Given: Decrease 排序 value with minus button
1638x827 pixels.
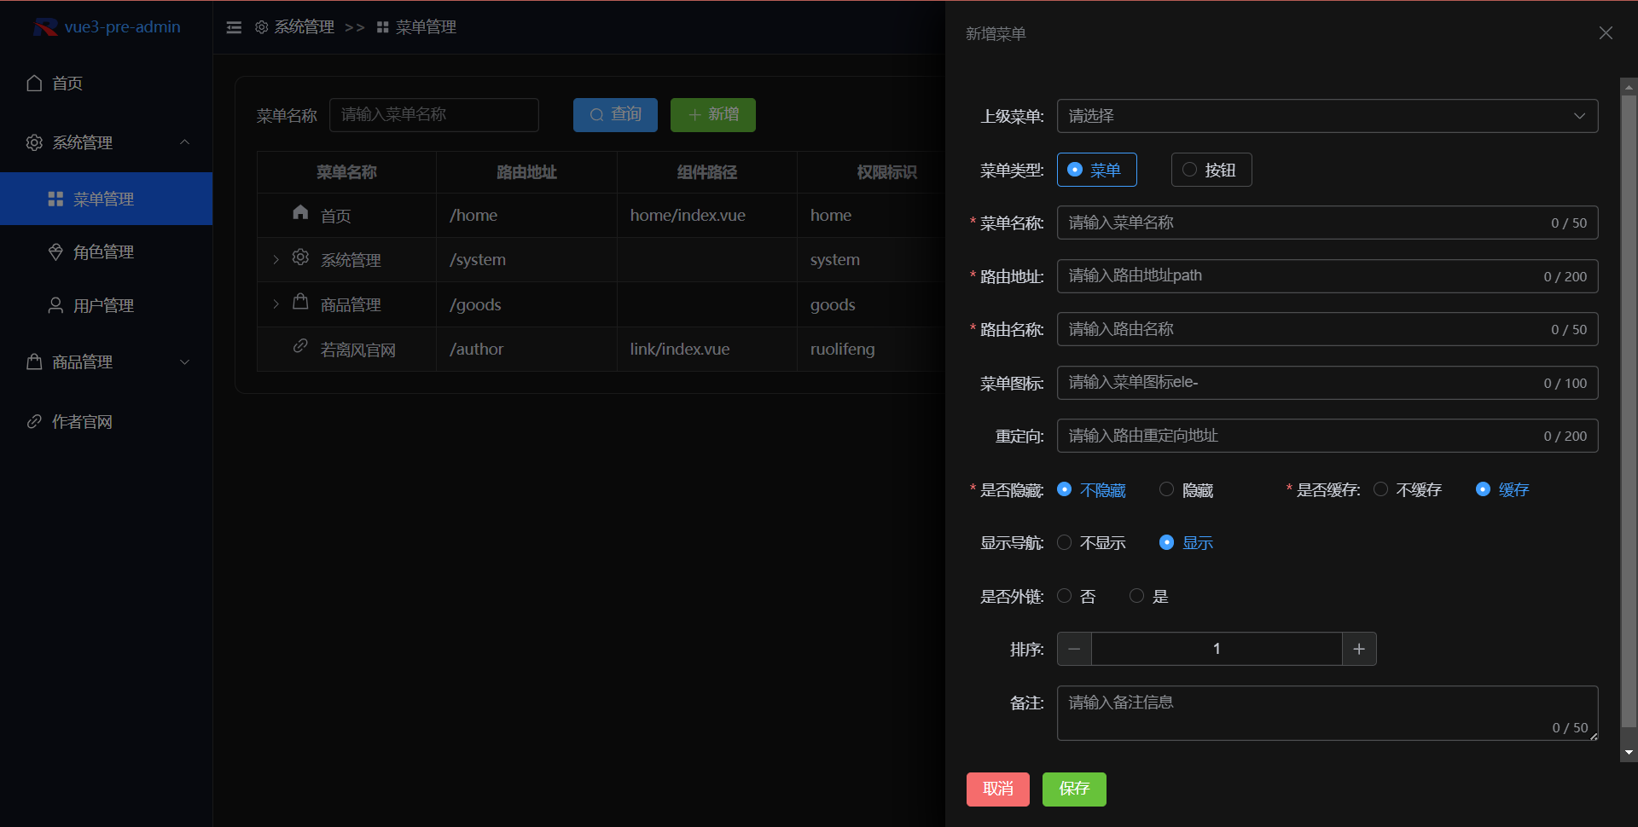Looking at the screenshot, I should click(1074, 649).
